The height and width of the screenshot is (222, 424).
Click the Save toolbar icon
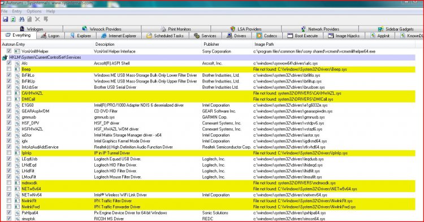click(x=6, y=19)
